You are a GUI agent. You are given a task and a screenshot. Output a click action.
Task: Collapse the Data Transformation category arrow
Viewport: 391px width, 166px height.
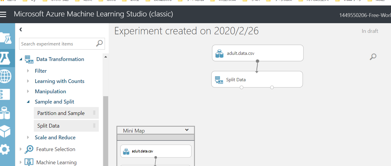pos(21,59)
